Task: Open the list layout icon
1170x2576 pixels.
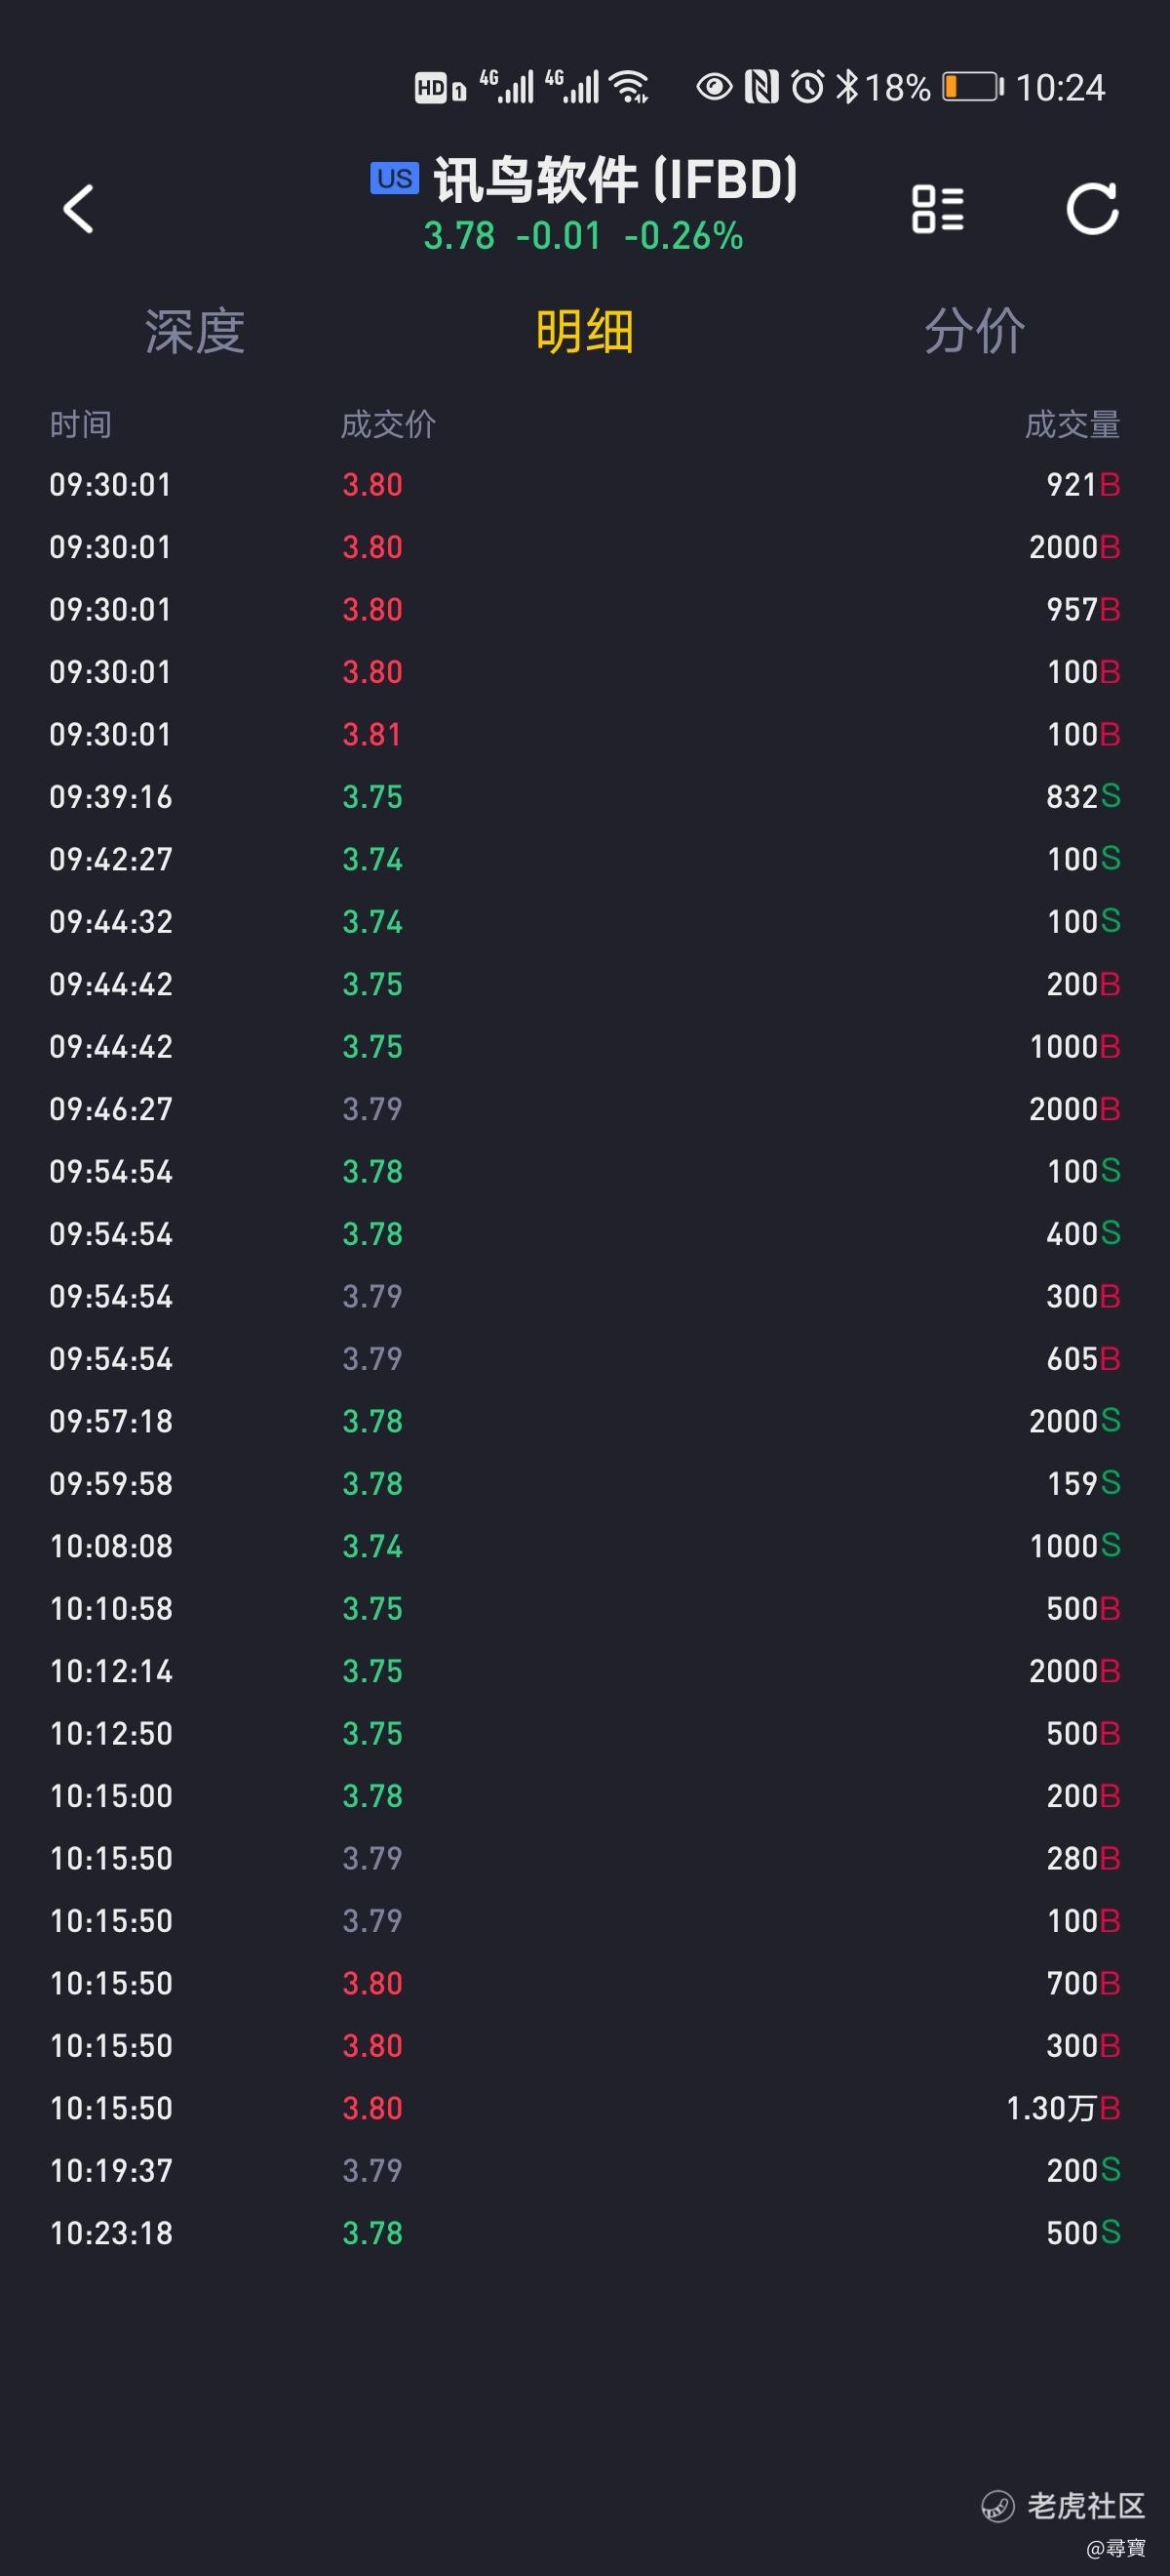Action: [937, 209]
